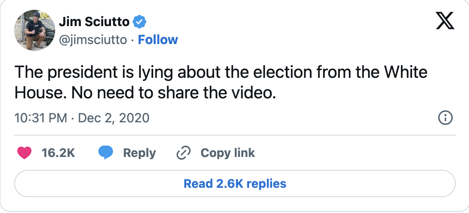Click the 16.2K likes count
The height and width of the screenshot is (213, 469).
point(58,153)
